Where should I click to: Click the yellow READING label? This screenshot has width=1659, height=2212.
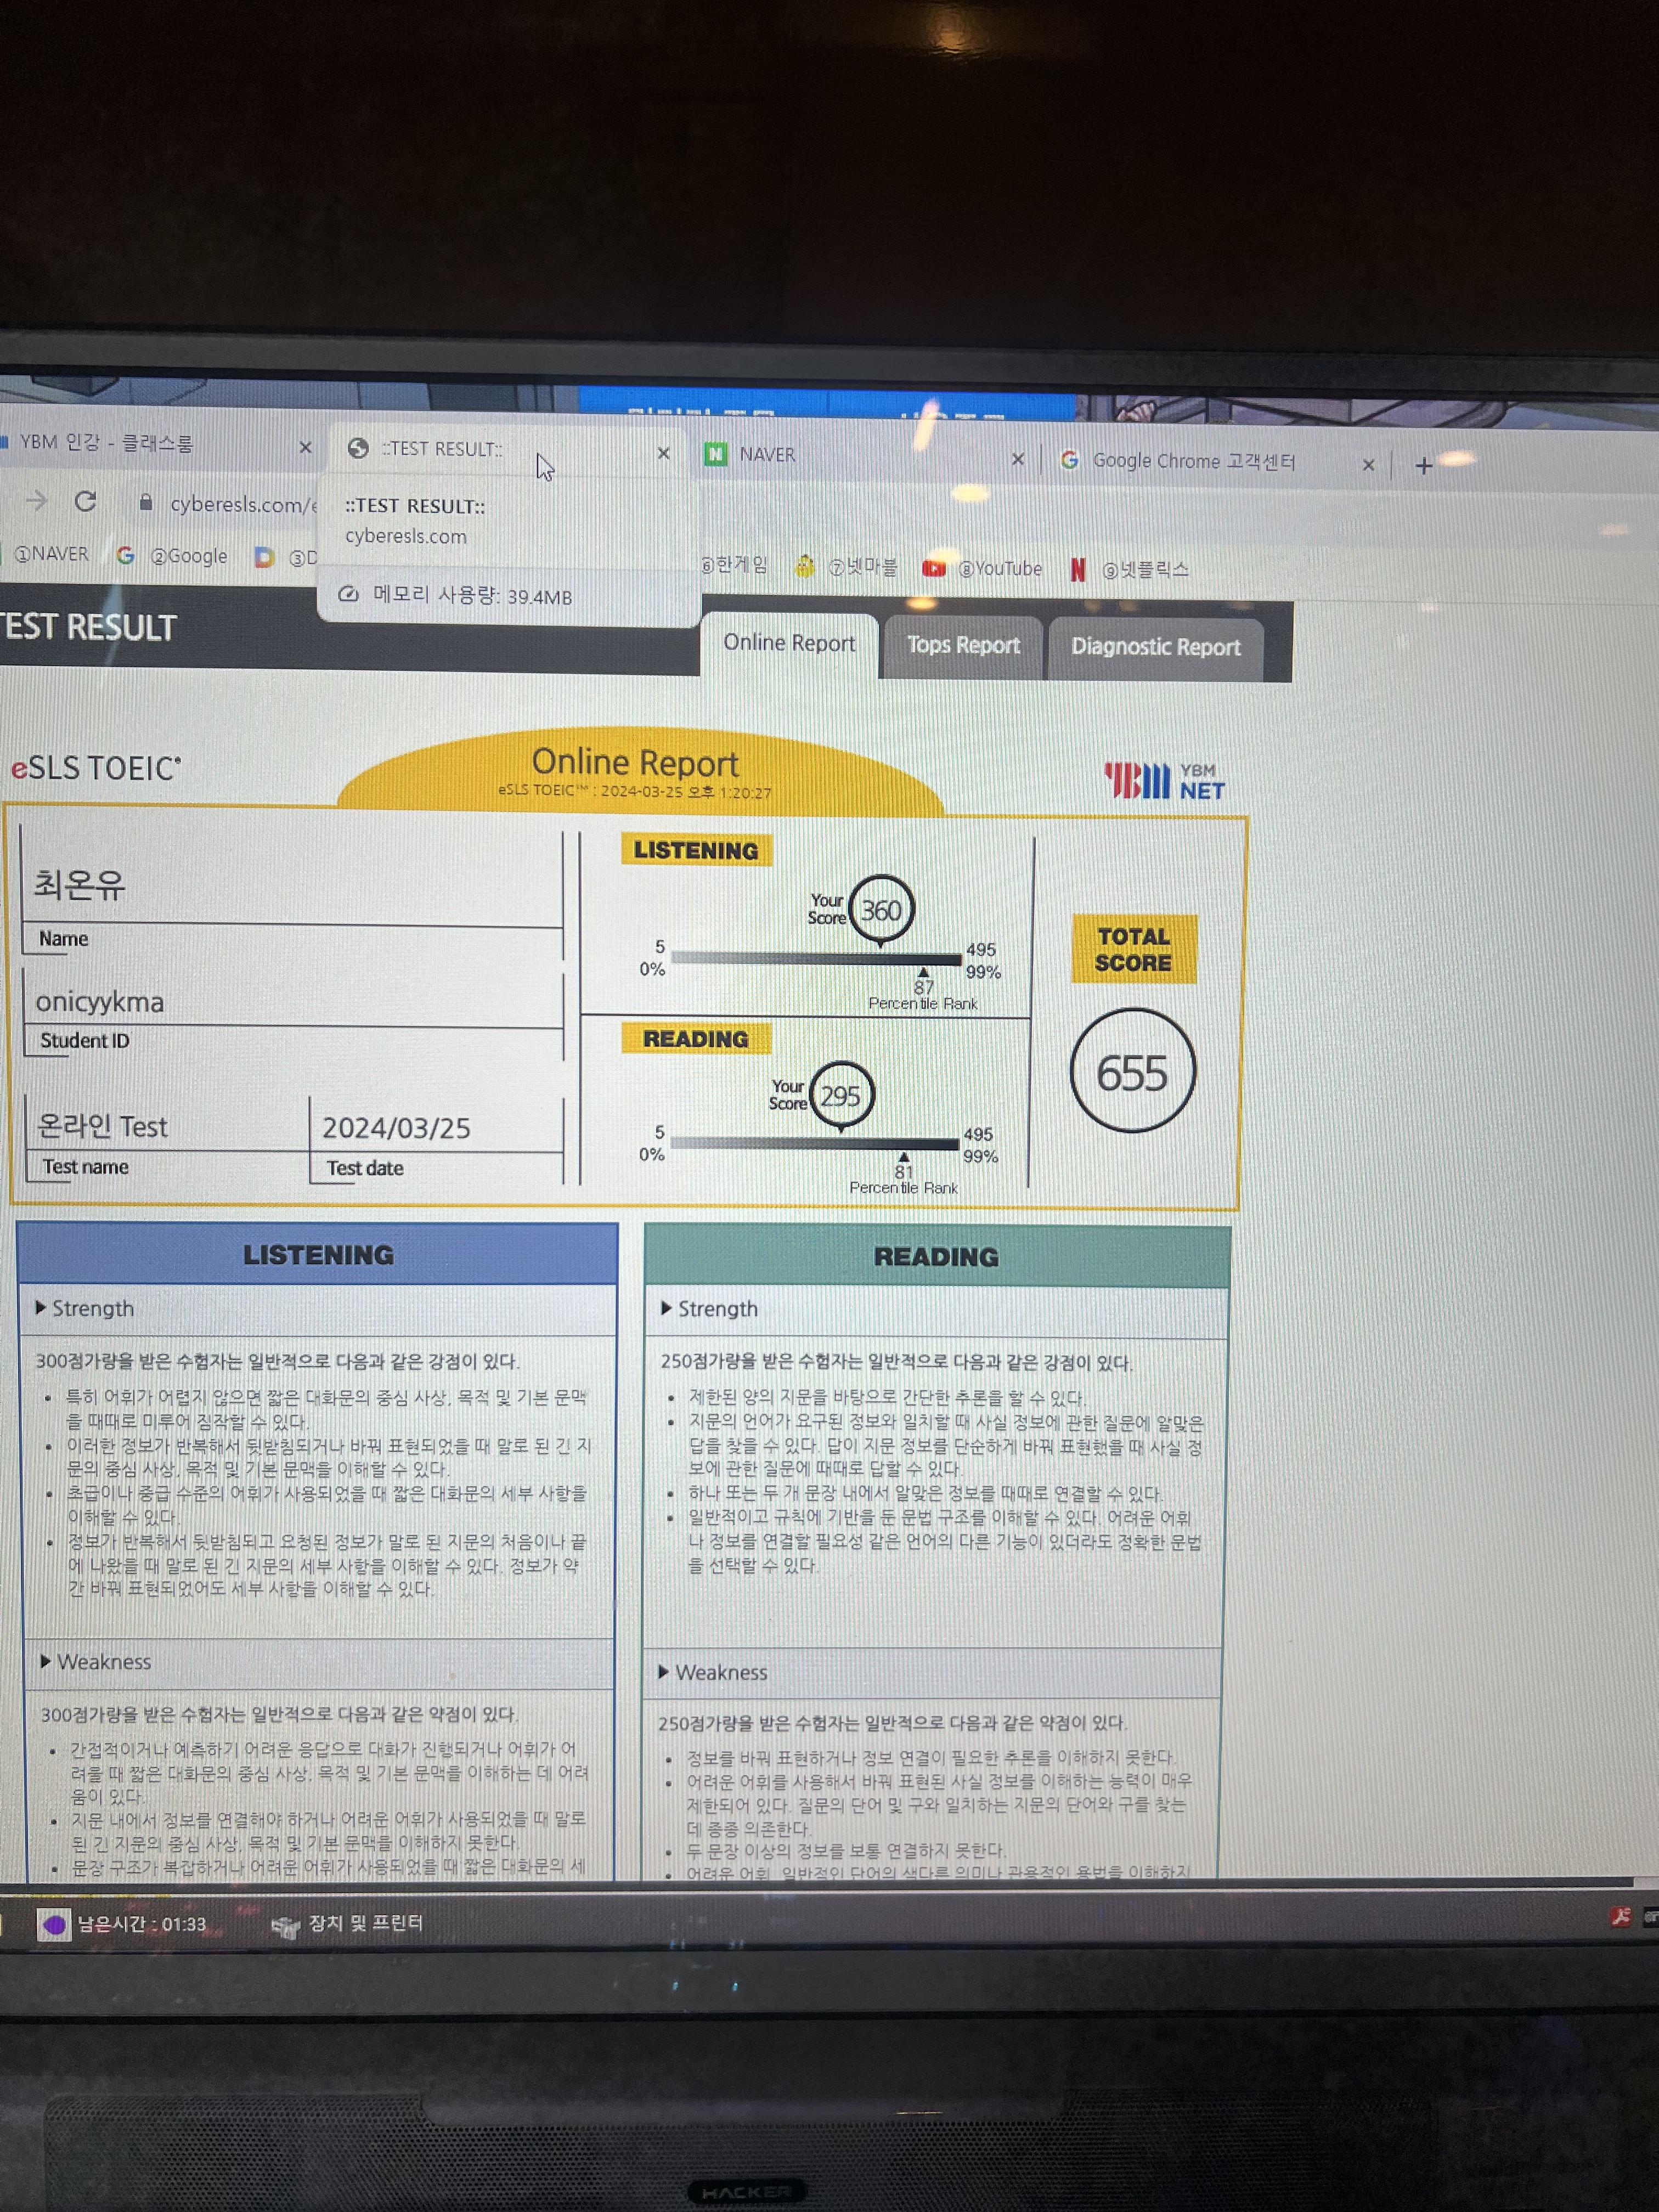tap(696, 1039)
